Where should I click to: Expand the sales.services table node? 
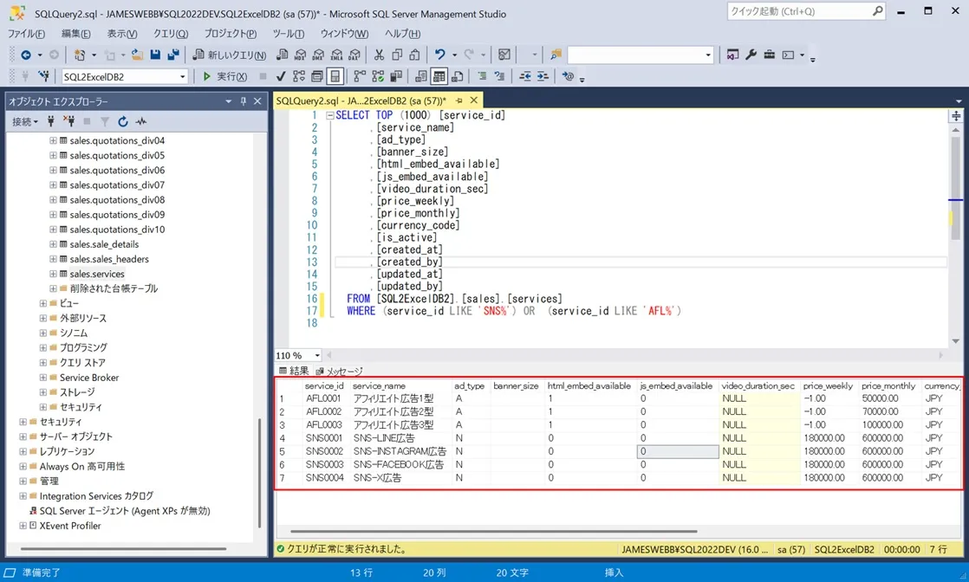coord(53,274)
